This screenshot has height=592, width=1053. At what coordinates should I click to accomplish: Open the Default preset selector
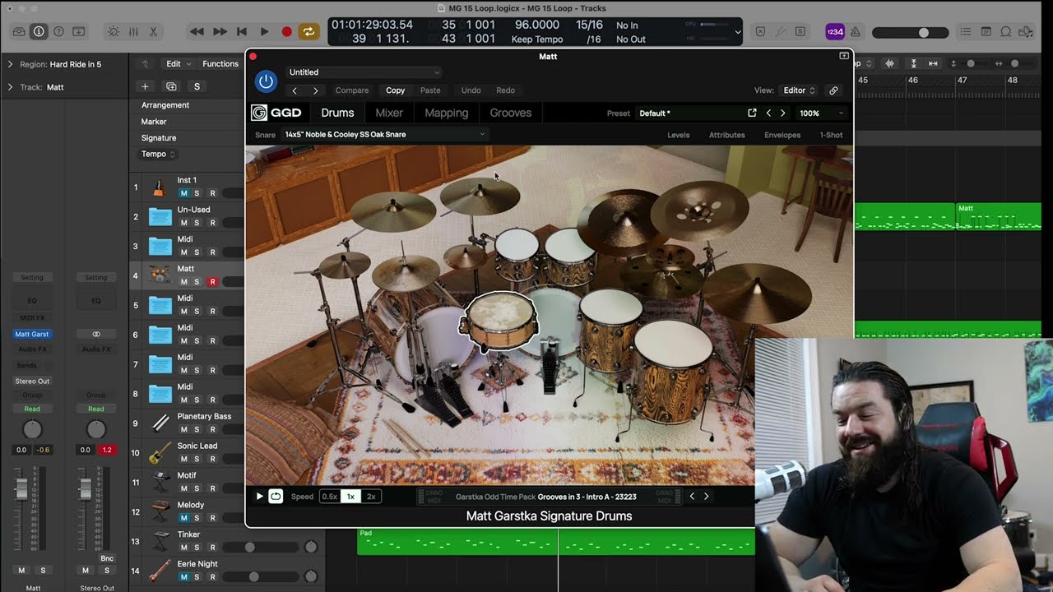tap(689, 113)
